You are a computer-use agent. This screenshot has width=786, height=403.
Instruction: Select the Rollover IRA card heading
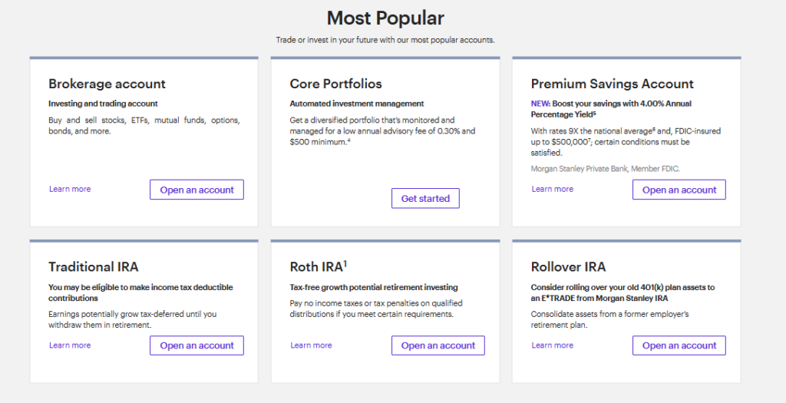click(568, 267)
